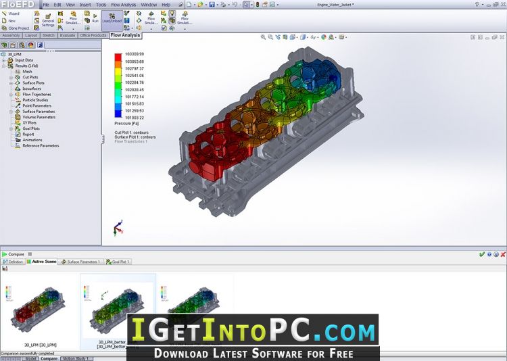The width and height of the screenshot is (507, 361).
Task: Select the FeatureManager tree tab icon
Action: (x=4, y=45)
